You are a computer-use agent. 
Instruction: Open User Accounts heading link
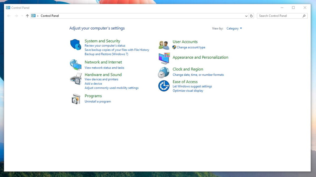coord(185,42)
